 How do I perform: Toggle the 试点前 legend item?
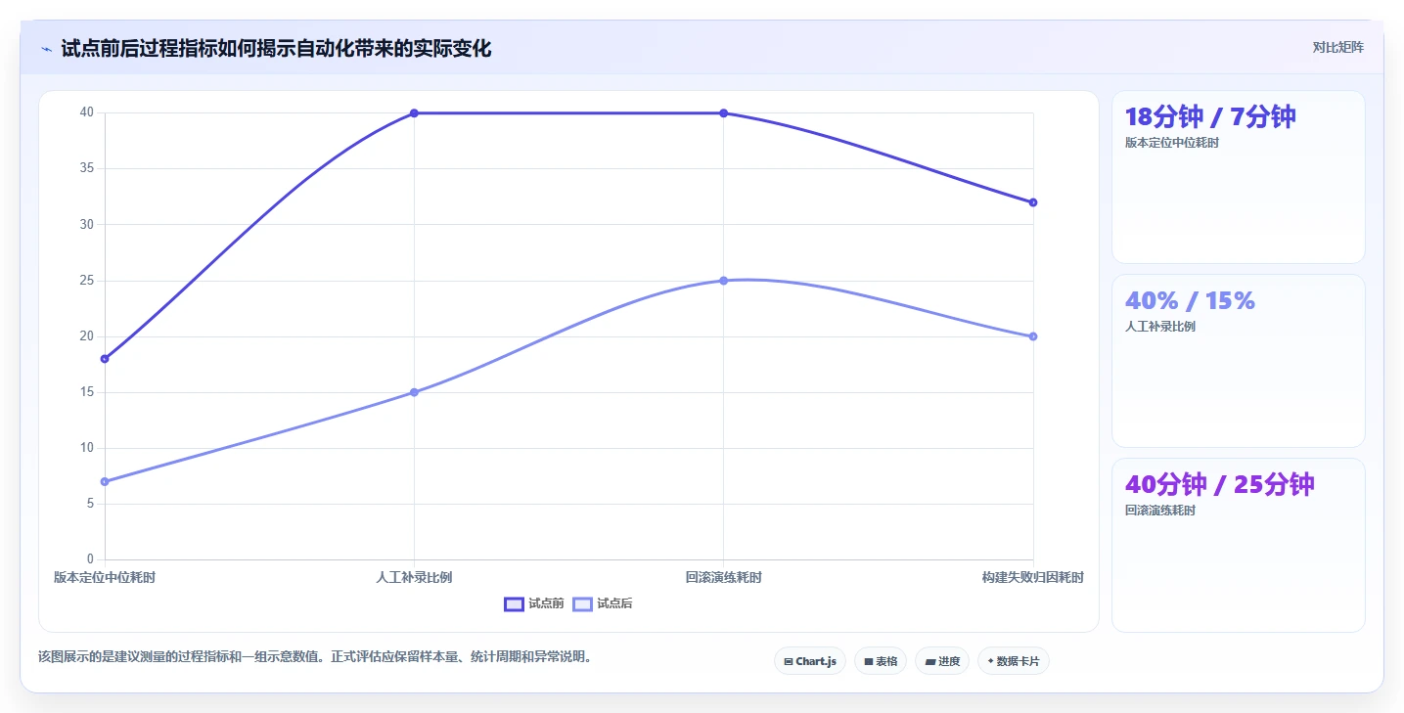click(x=534, y=603)
